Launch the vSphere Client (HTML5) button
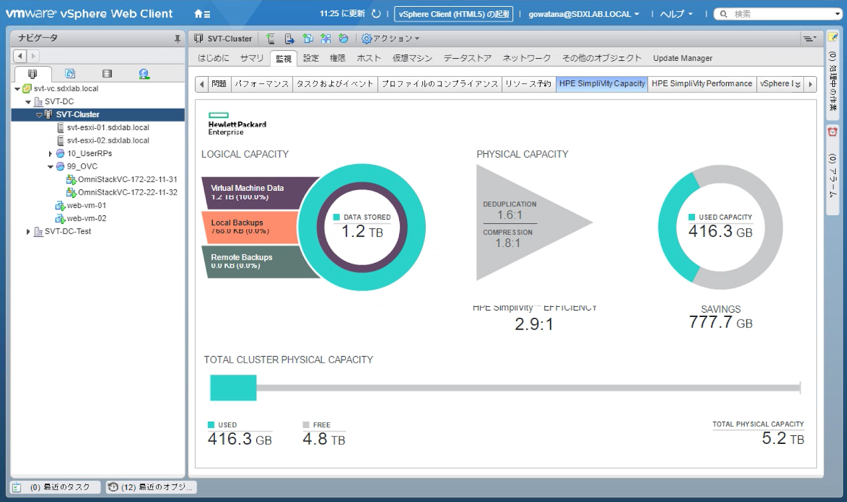This screenshot has height=502, width=847. [454, 14]
